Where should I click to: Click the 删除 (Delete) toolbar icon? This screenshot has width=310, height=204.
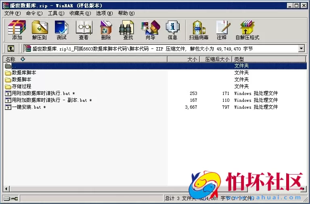point(106,29)
